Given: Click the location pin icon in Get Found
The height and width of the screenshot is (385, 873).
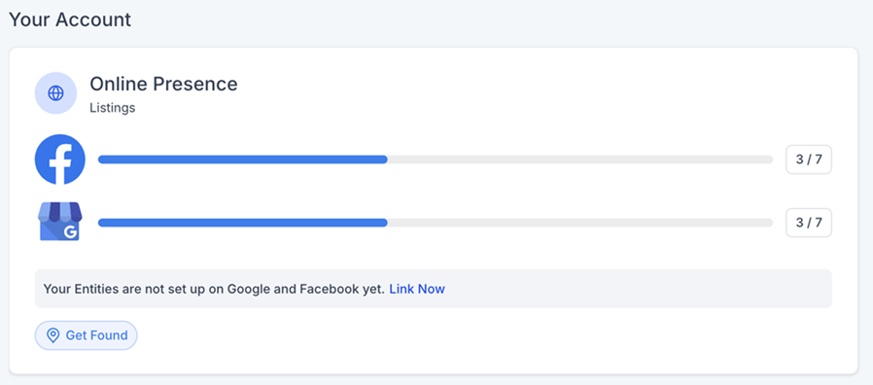Looking at the screenshot, I should coord(52,335).
